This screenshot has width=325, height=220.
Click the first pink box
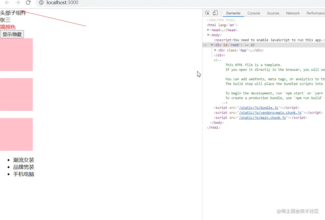point(16,55)
